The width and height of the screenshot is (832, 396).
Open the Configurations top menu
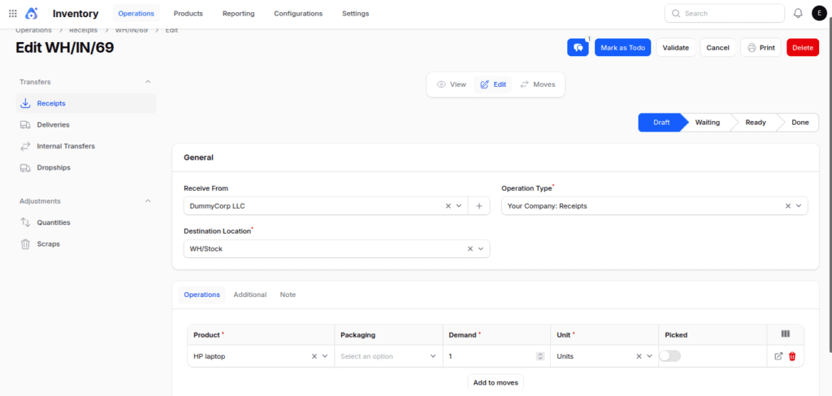(298, 13)
